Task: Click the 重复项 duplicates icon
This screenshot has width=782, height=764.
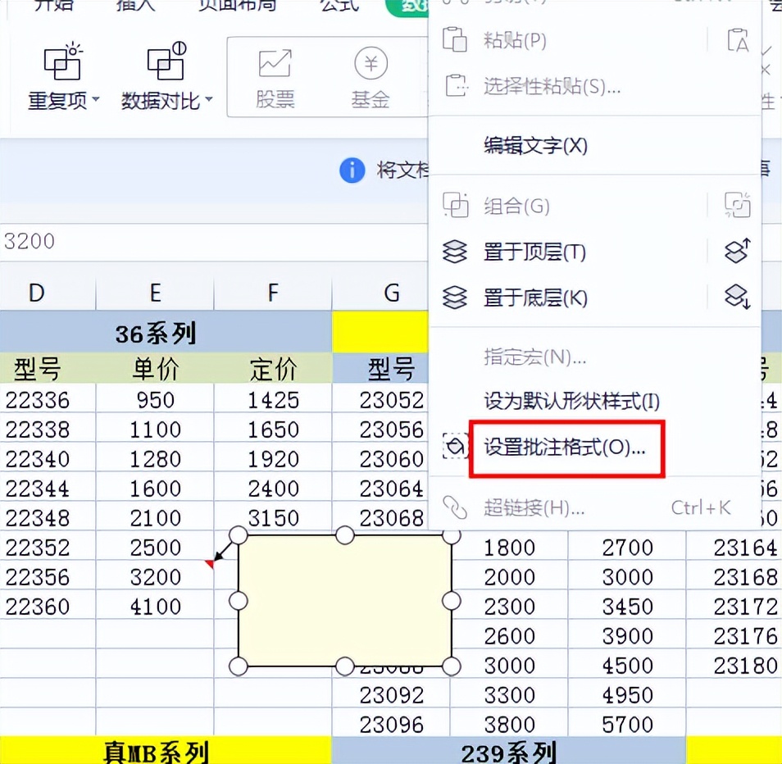Action: tap(63, 61)
